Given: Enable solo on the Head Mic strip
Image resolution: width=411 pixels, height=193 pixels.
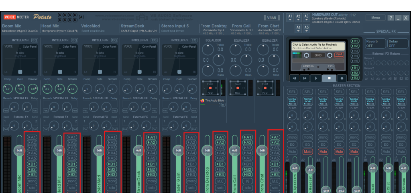Looking at the screenshot, I should click(72, 188).
